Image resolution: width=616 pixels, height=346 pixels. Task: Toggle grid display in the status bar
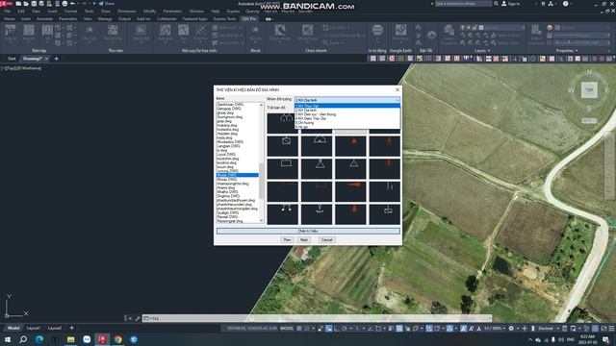299,329
